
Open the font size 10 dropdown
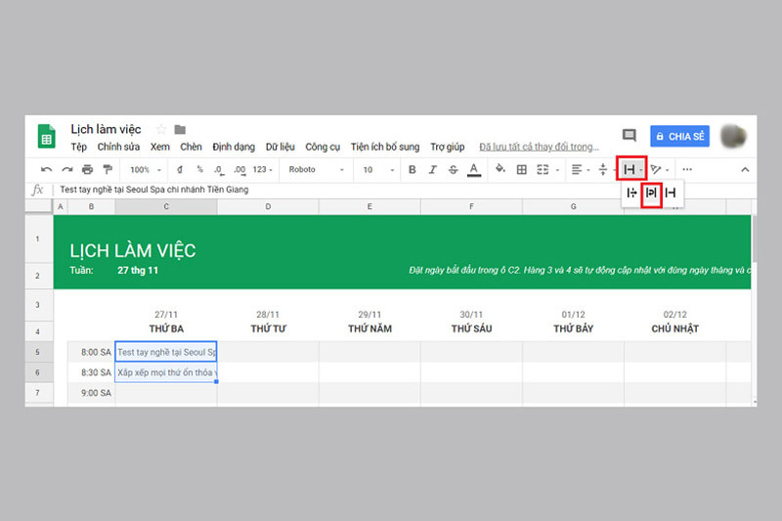pyautogui.click(x=378, y=169)
